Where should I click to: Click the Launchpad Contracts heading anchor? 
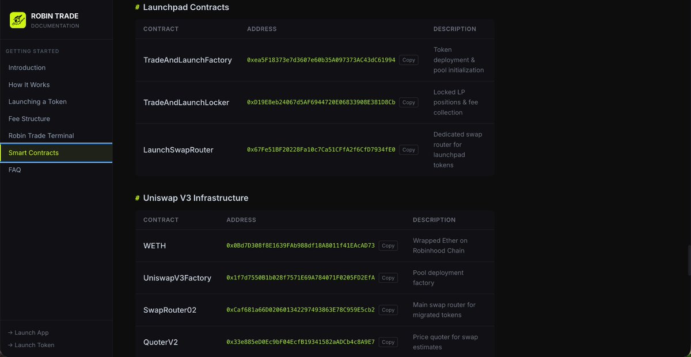tap(138, 7)
